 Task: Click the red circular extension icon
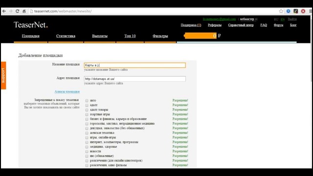click(303, 11)
